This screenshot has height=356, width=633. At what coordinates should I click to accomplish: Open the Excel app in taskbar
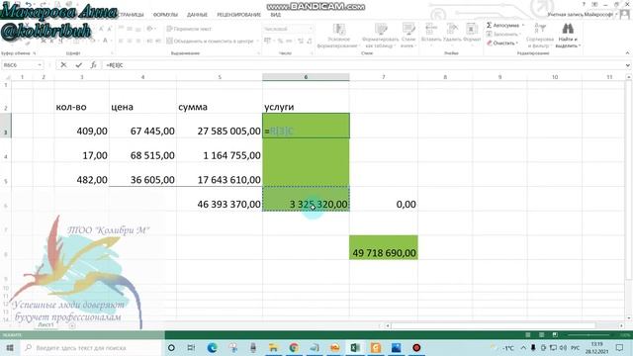[355, 347]
